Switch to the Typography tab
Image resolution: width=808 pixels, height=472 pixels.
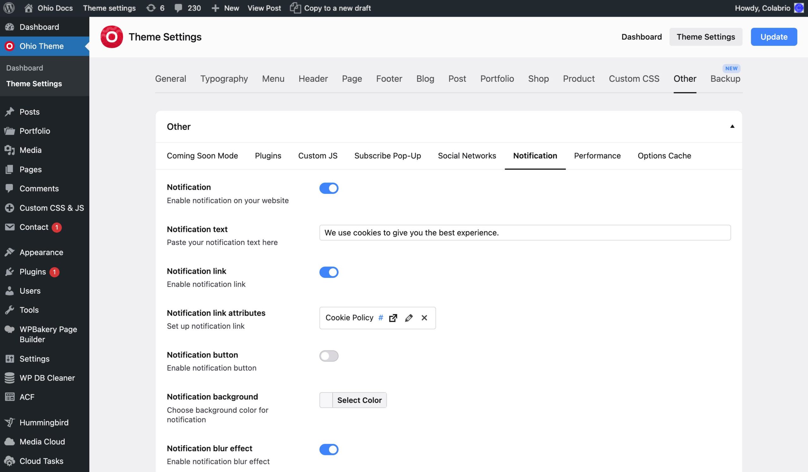click(x=224, y=79)
